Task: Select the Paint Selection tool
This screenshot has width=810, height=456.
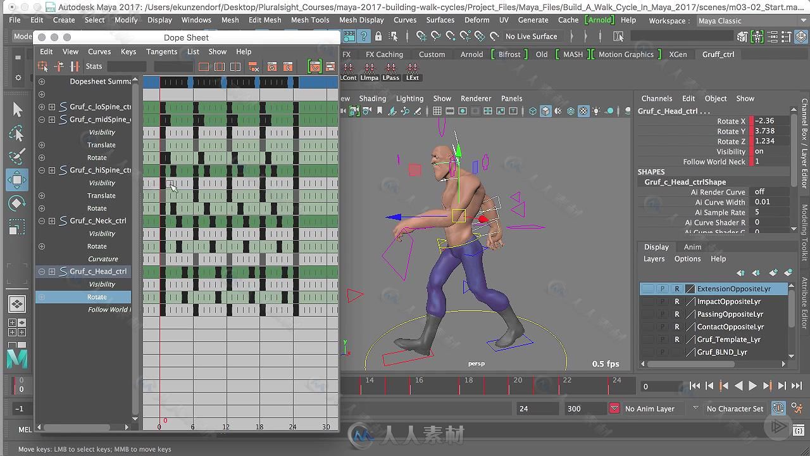Action: (x=17, y=156)
